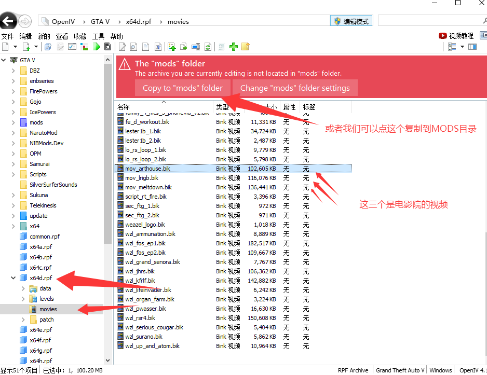The width and height of the screenshot is (487, 375).
Task: Click the search input field
Action: (x=430, y=21)
